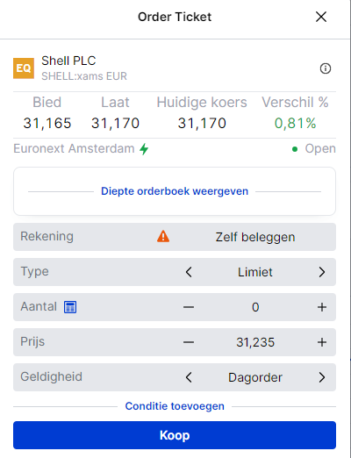Open the Aantal calculator icon
Screen dimensions: 351x458
pyautogui.click(x=70, y=307)
